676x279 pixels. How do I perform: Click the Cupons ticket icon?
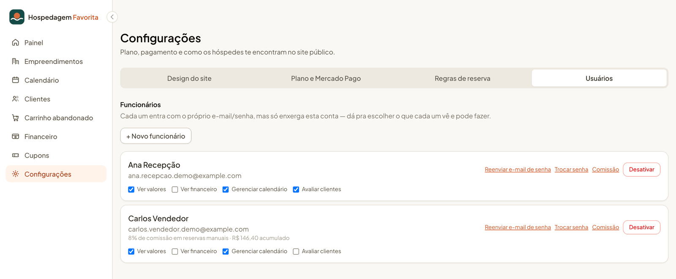click(16, 156)
